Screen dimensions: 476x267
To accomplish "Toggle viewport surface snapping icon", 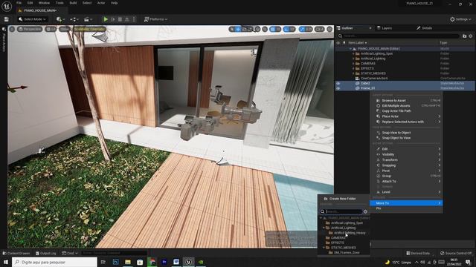I will 265,29.
